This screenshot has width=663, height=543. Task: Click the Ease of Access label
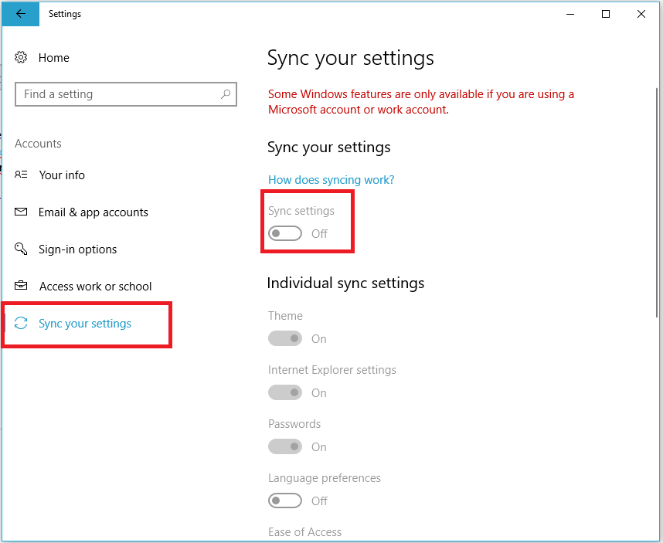coord(304,531)
